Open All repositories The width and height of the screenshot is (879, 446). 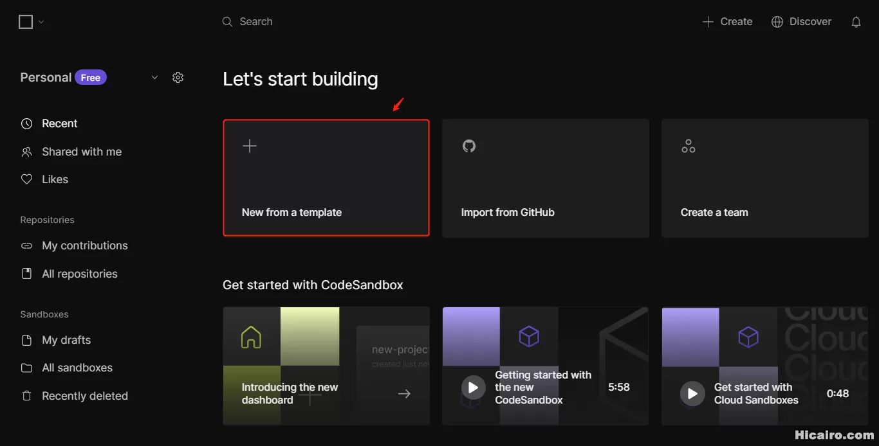[80, 274]
